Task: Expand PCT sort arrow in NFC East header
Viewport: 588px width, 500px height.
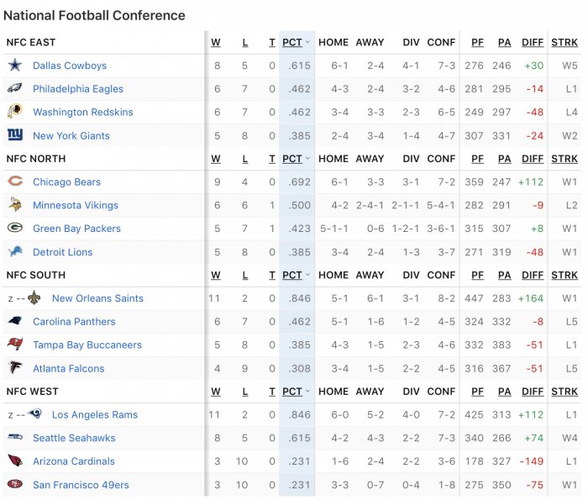Action: point(307,42)
